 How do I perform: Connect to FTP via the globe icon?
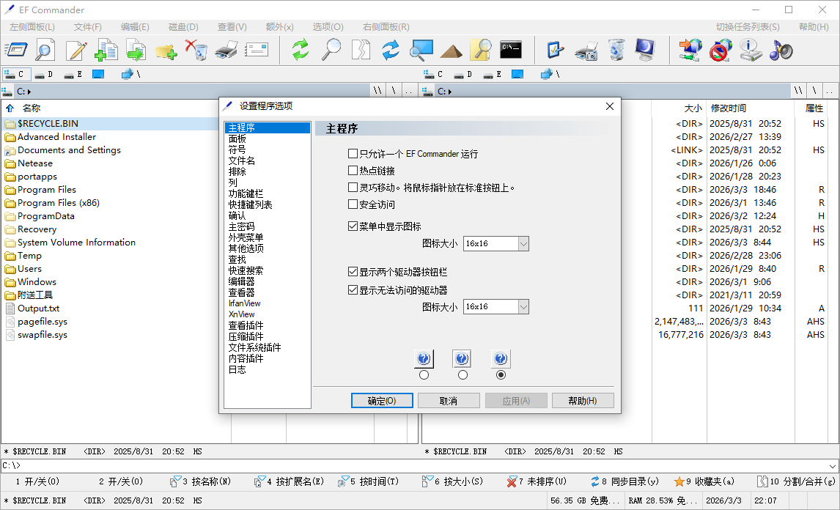coord(690,50)
